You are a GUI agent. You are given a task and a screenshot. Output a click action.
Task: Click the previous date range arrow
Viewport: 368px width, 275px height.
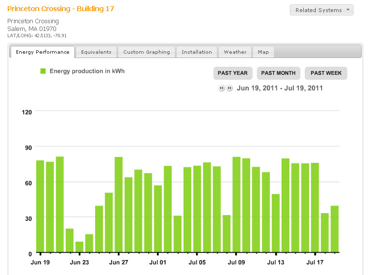click(221, 88)
